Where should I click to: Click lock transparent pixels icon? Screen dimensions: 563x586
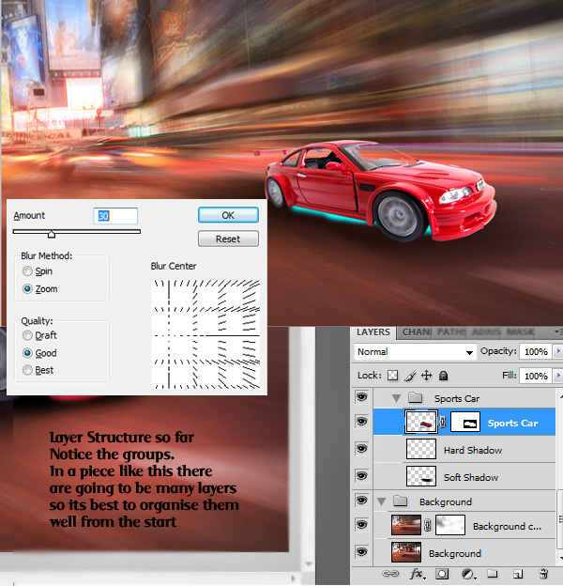point(392,376)
